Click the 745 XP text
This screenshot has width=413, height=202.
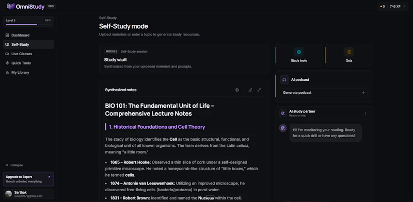pyautogui.click(x=395, y=7)
